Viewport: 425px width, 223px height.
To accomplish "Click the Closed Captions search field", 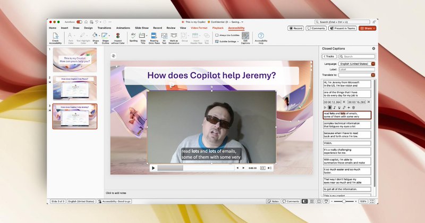I will (x=356, y=56).
